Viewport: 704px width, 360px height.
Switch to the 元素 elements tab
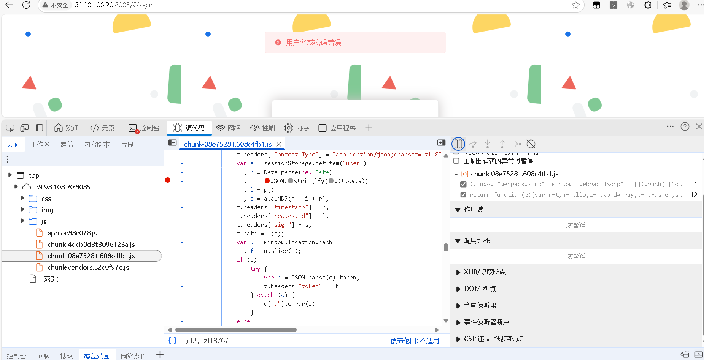102,128
